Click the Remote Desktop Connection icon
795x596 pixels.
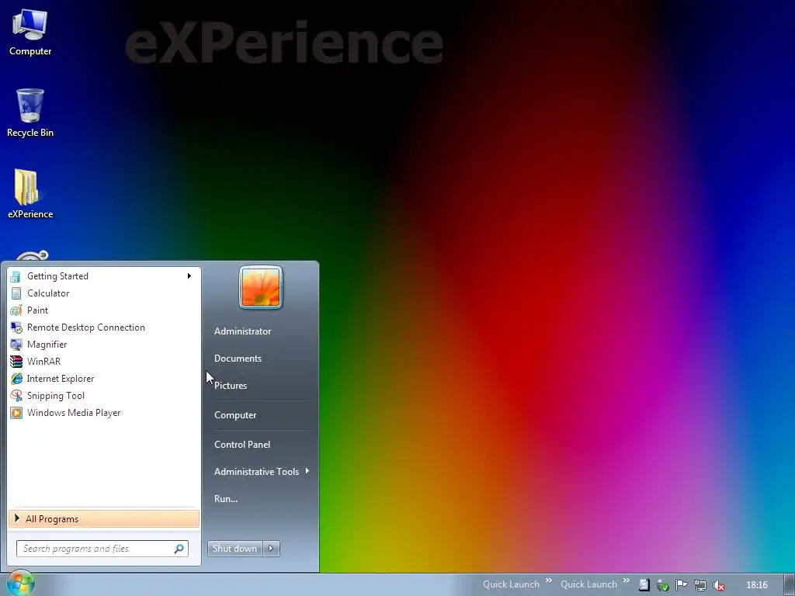click(x=16, y=327)
